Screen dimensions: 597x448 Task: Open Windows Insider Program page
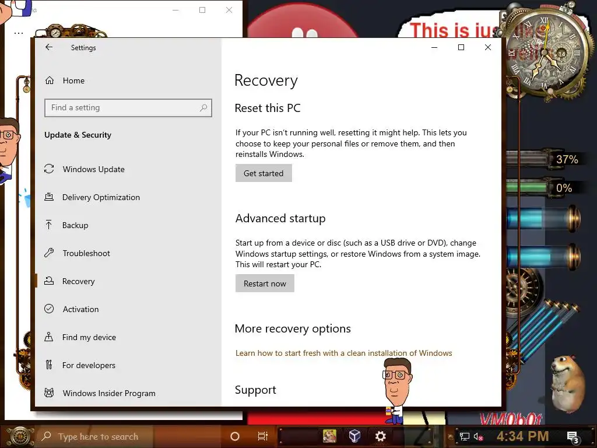coord(109,393)
